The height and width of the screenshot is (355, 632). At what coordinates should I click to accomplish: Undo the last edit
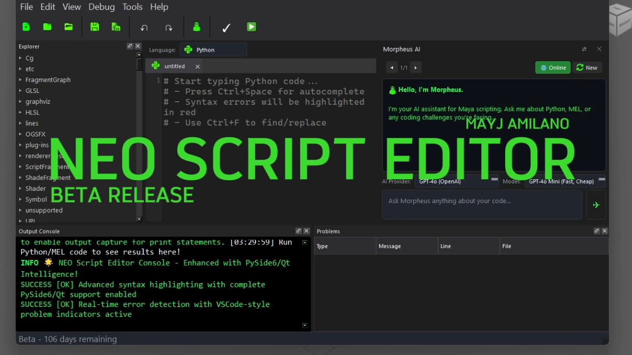[x=144, y=26]
